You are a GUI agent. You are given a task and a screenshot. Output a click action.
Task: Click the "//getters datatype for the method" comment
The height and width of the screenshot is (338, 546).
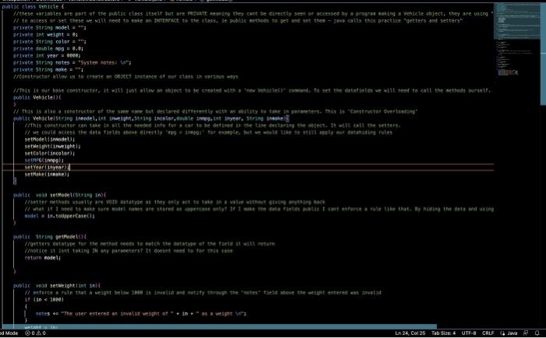150,244
